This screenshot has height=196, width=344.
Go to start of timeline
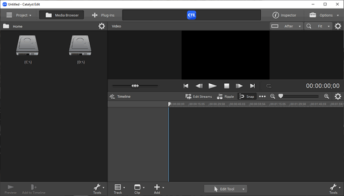tap(186, 86)
